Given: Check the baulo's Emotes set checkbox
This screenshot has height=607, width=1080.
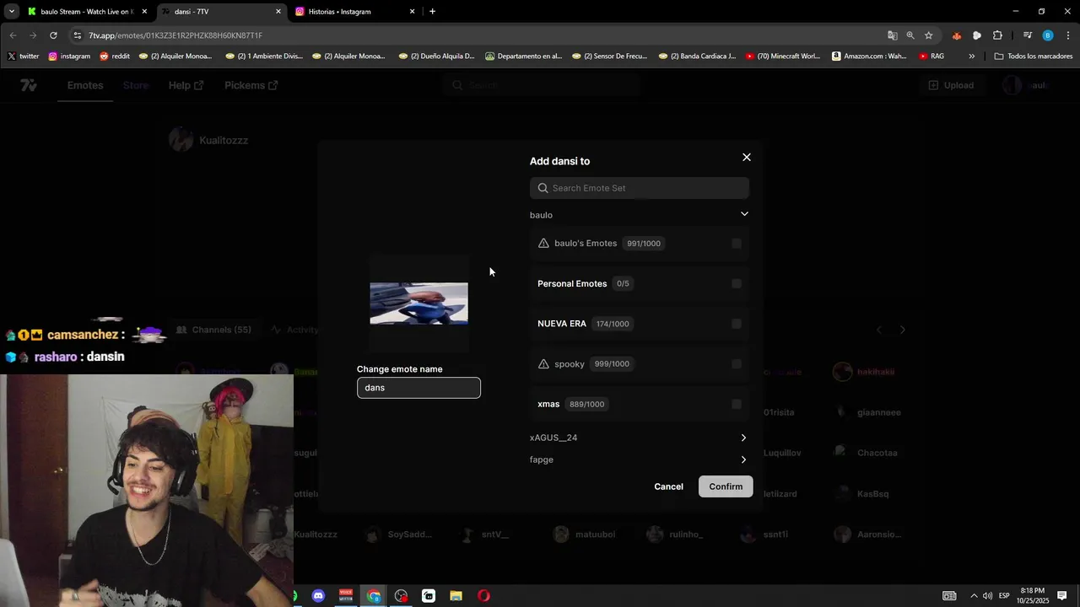Looking at the screenshot, I should click(737, 244).
